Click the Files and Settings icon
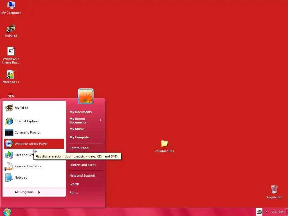Viewport: 288px width, 216px height. click(x=9, y=155)
